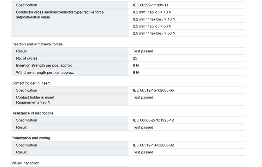Image resolution: width=262 pixels, height=167 pixels.
Task: Click the IEC 60512-15-1:2008-05 specification text
Action: [153, 90]
